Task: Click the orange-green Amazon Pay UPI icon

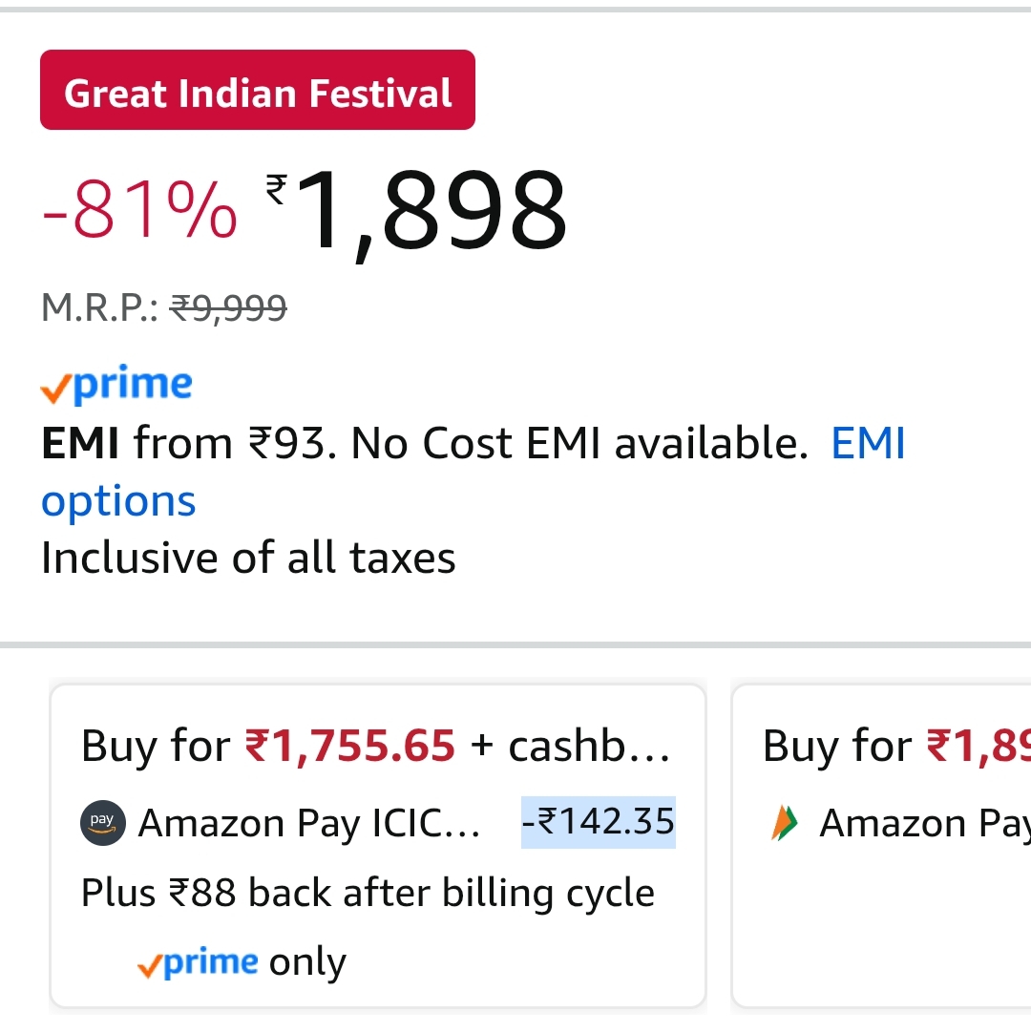Action: [x=784, y=822]
